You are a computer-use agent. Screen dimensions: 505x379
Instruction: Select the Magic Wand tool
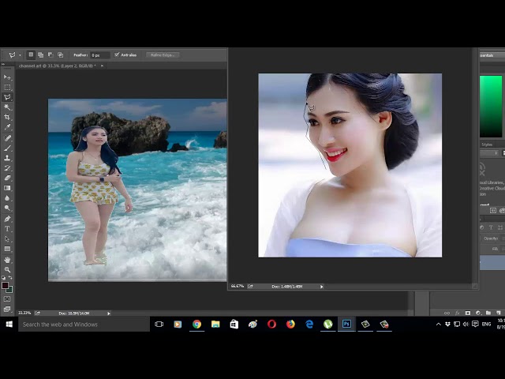point(7,107)
